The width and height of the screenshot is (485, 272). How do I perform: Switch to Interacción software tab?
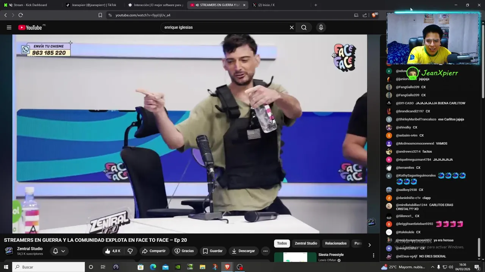[155, 5]
